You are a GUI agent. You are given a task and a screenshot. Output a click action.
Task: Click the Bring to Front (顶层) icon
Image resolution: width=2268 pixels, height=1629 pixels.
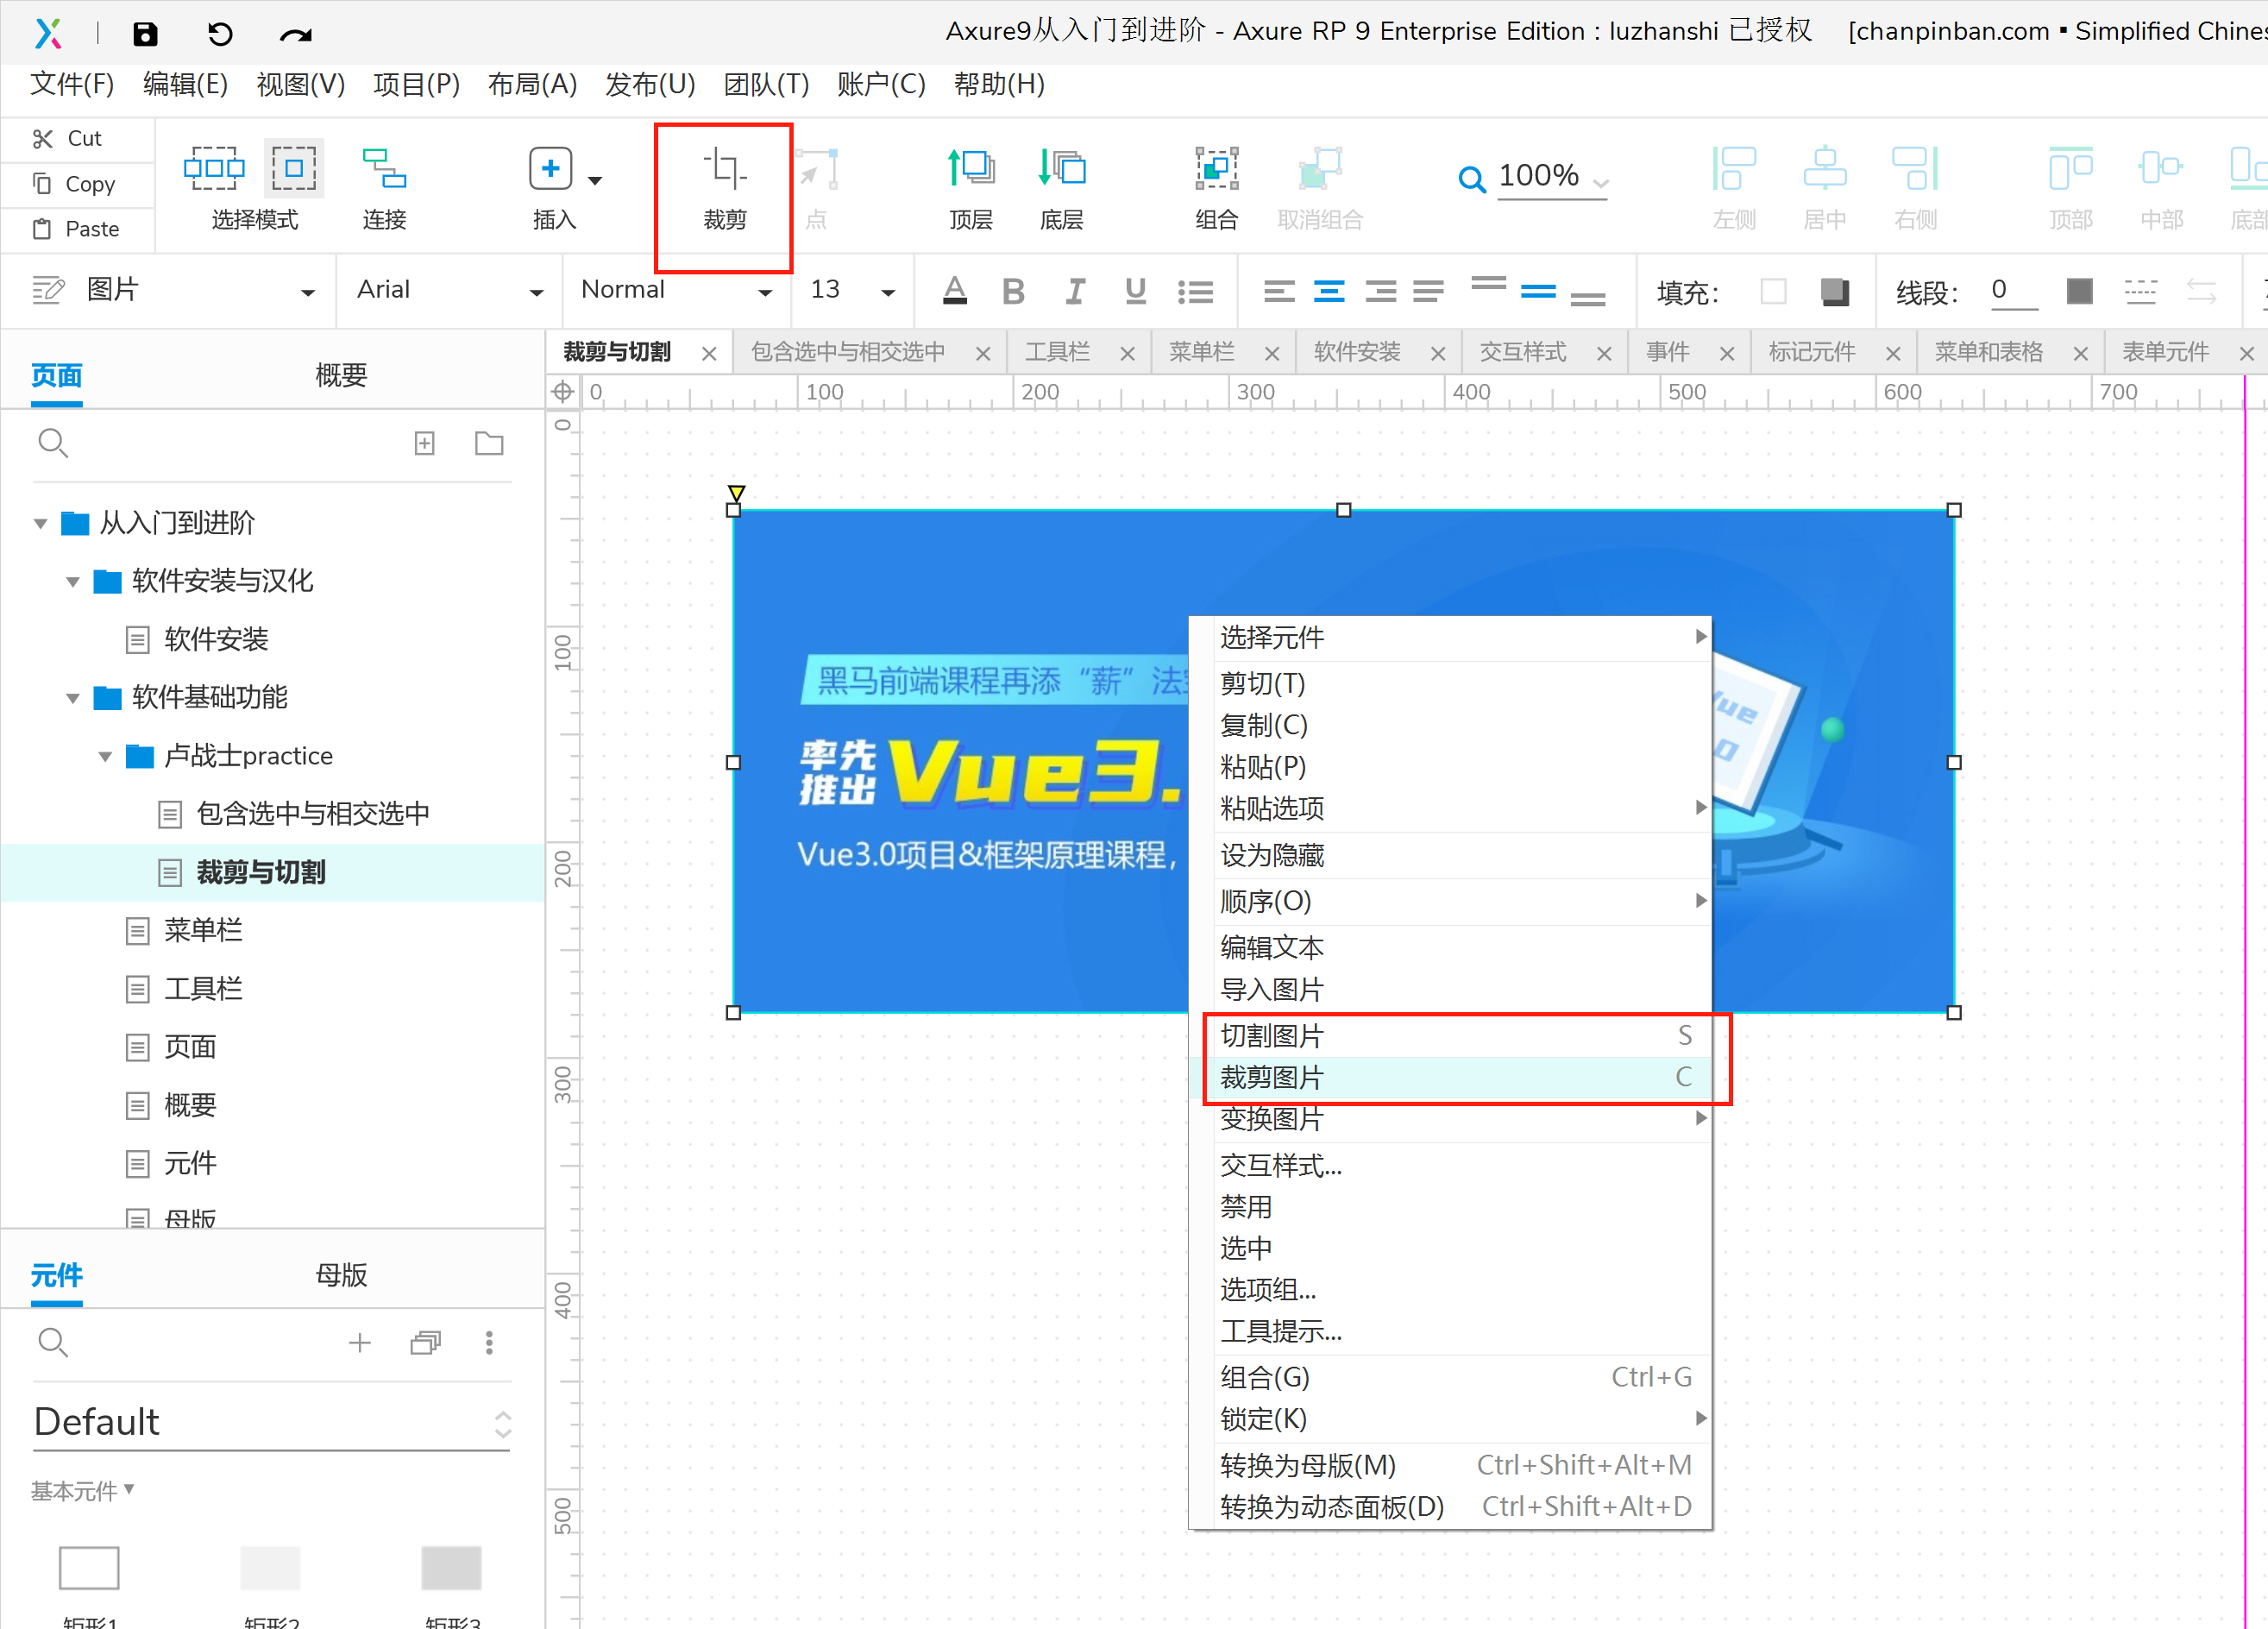(970, 168)
